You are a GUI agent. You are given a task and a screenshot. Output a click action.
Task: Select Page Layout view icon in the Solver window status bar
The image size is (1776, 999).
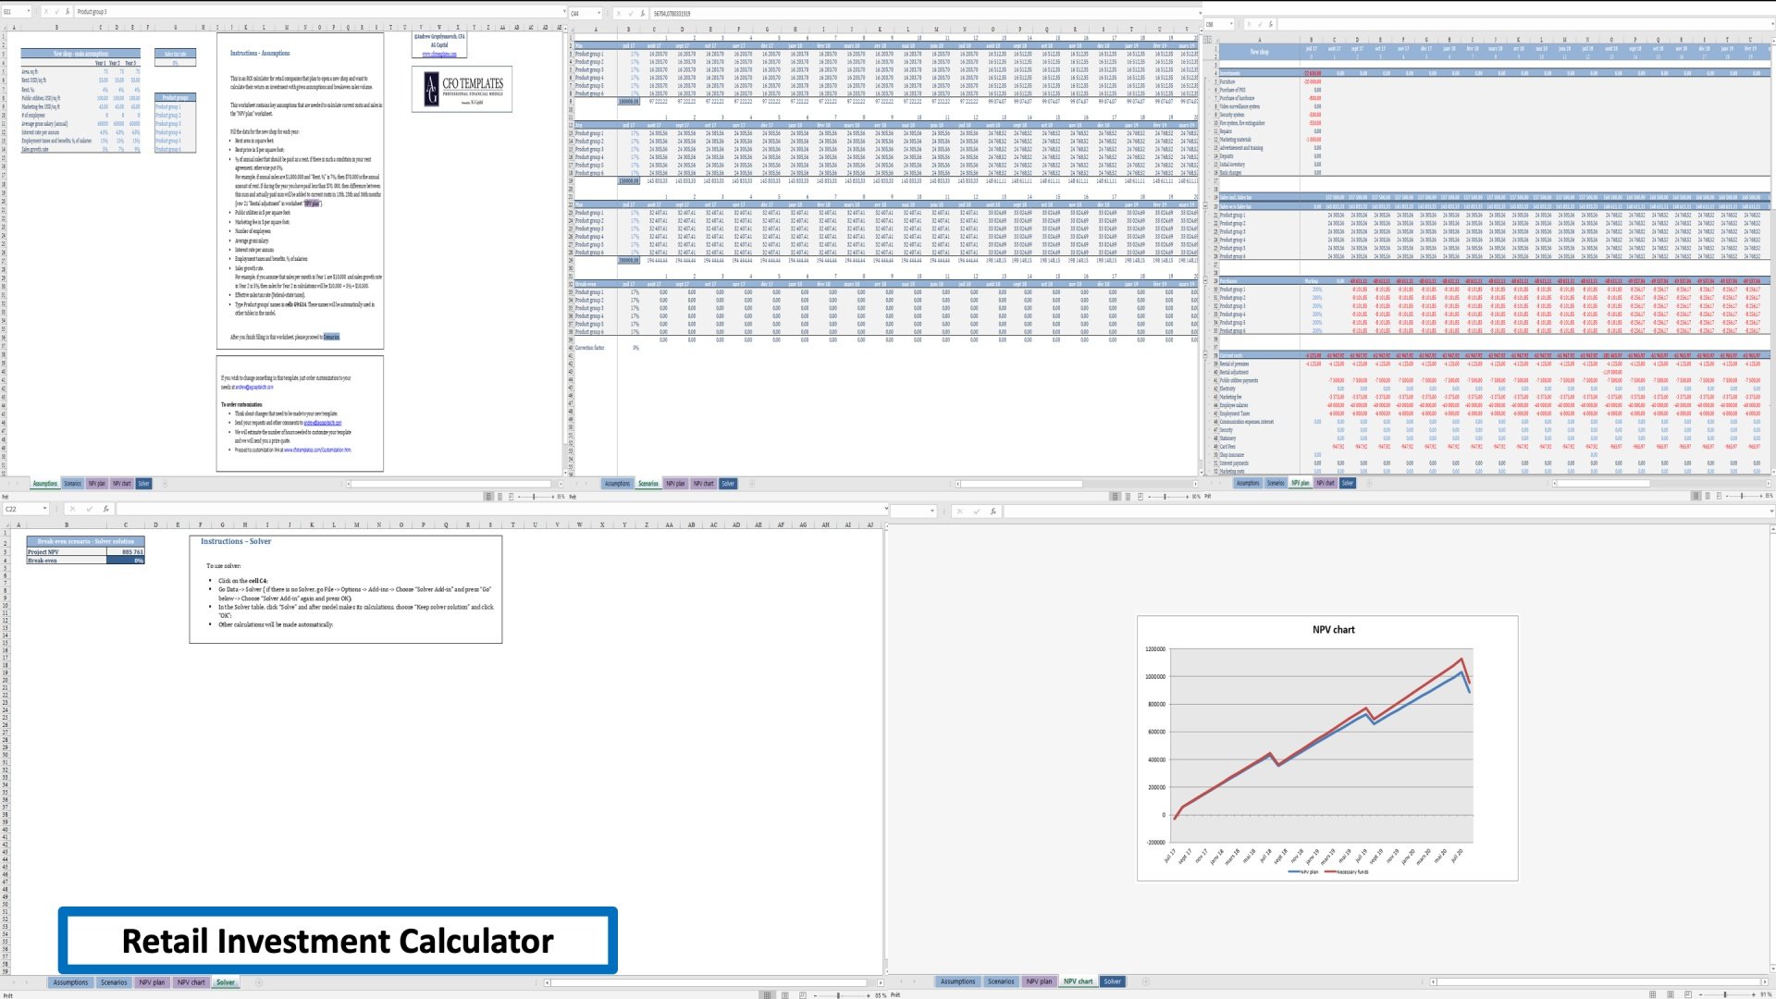click(784, 995)
